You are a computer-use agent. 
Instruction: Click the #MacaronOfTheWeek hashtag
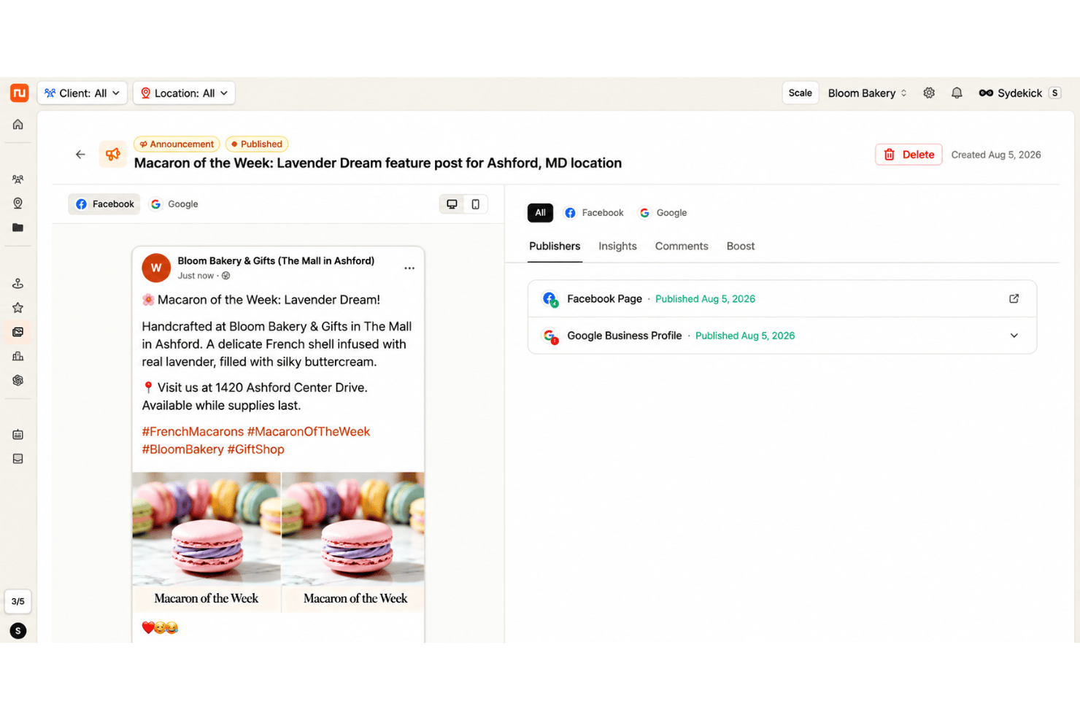tap(309, 432)
